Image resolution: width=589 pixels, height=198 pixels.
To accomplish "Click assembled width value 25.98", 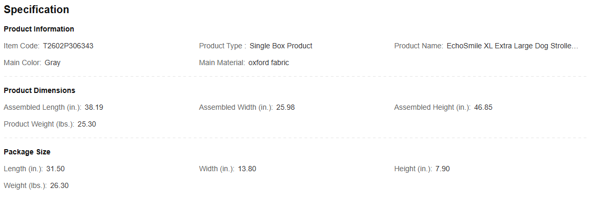I will [x=286, y=108].
